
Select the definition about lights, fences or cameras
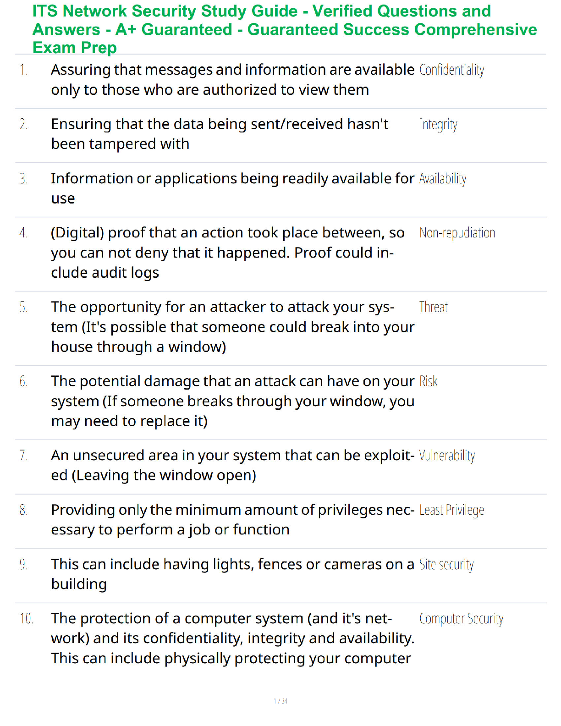pos(233,574)
